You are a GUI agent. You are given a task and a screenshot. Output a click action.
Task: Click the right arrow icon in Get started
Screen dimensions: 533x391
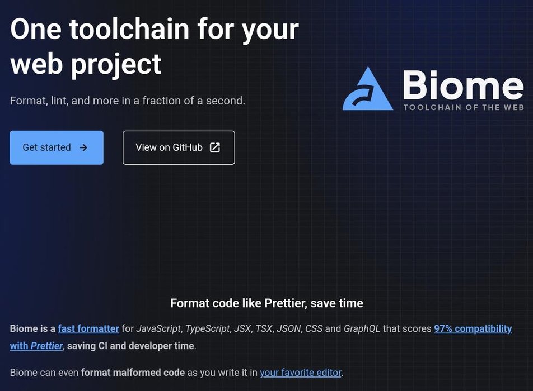click(83, 147)
